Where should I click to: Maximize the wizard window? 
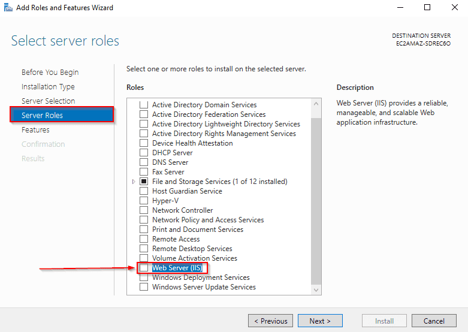[x=427, y=7]
